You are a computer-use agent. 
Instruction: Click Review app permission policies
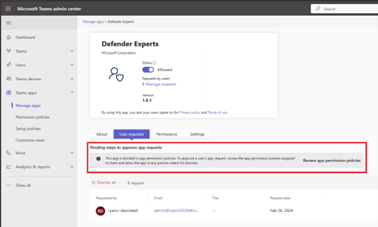(x=332, y=161)
